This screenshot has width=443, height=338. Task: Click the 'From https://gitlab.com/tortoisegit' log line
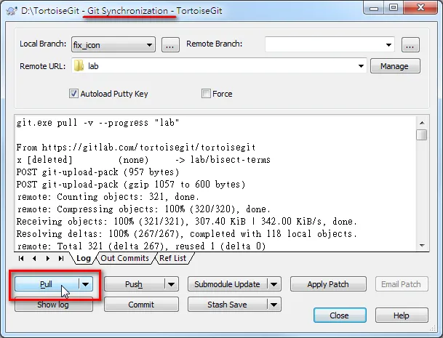(x=136, y=148)
